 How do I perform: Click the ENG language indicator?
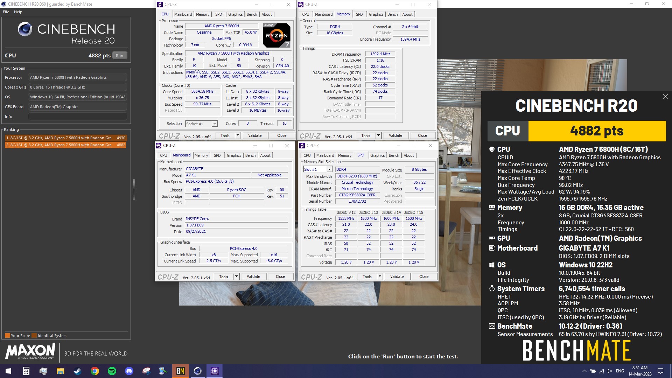(x=620, y=371)
